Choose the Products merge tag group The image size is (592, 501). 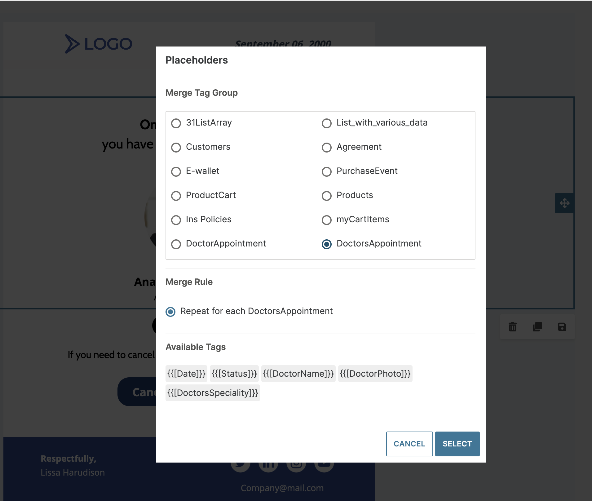click(327, 196)
